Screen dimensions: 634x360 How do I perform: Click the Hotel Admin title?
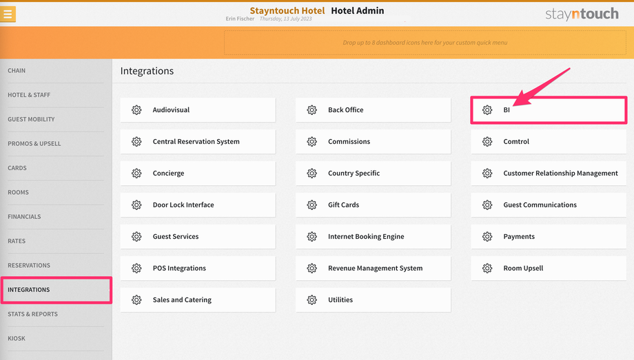point(358,11)
